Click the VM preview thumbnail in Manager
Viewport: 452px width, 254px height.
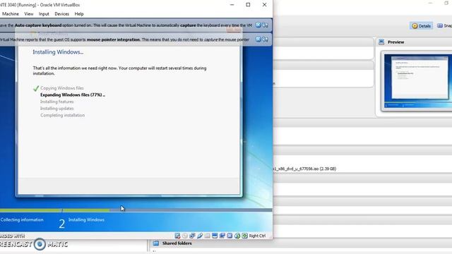pos(419,81)
